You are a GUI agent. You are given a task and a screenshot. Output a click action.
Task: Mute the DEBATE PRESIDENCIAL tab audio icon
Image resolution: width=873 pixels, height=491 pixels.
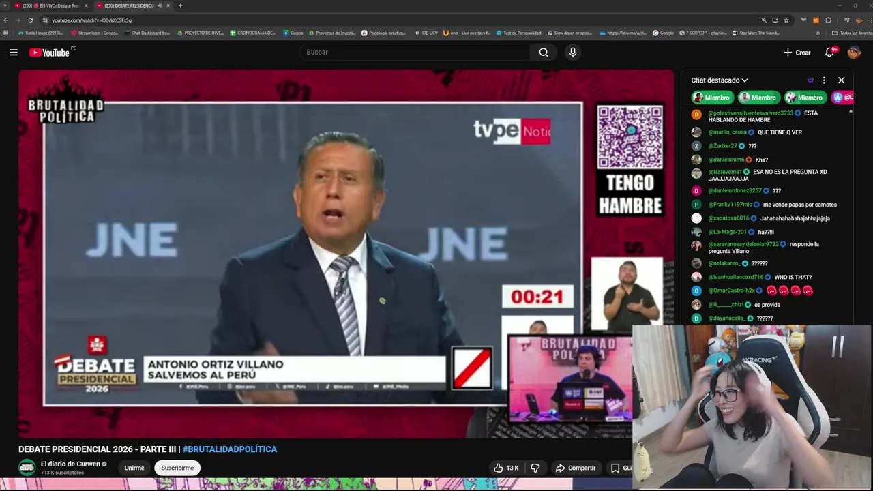click(x=160, y=5)
